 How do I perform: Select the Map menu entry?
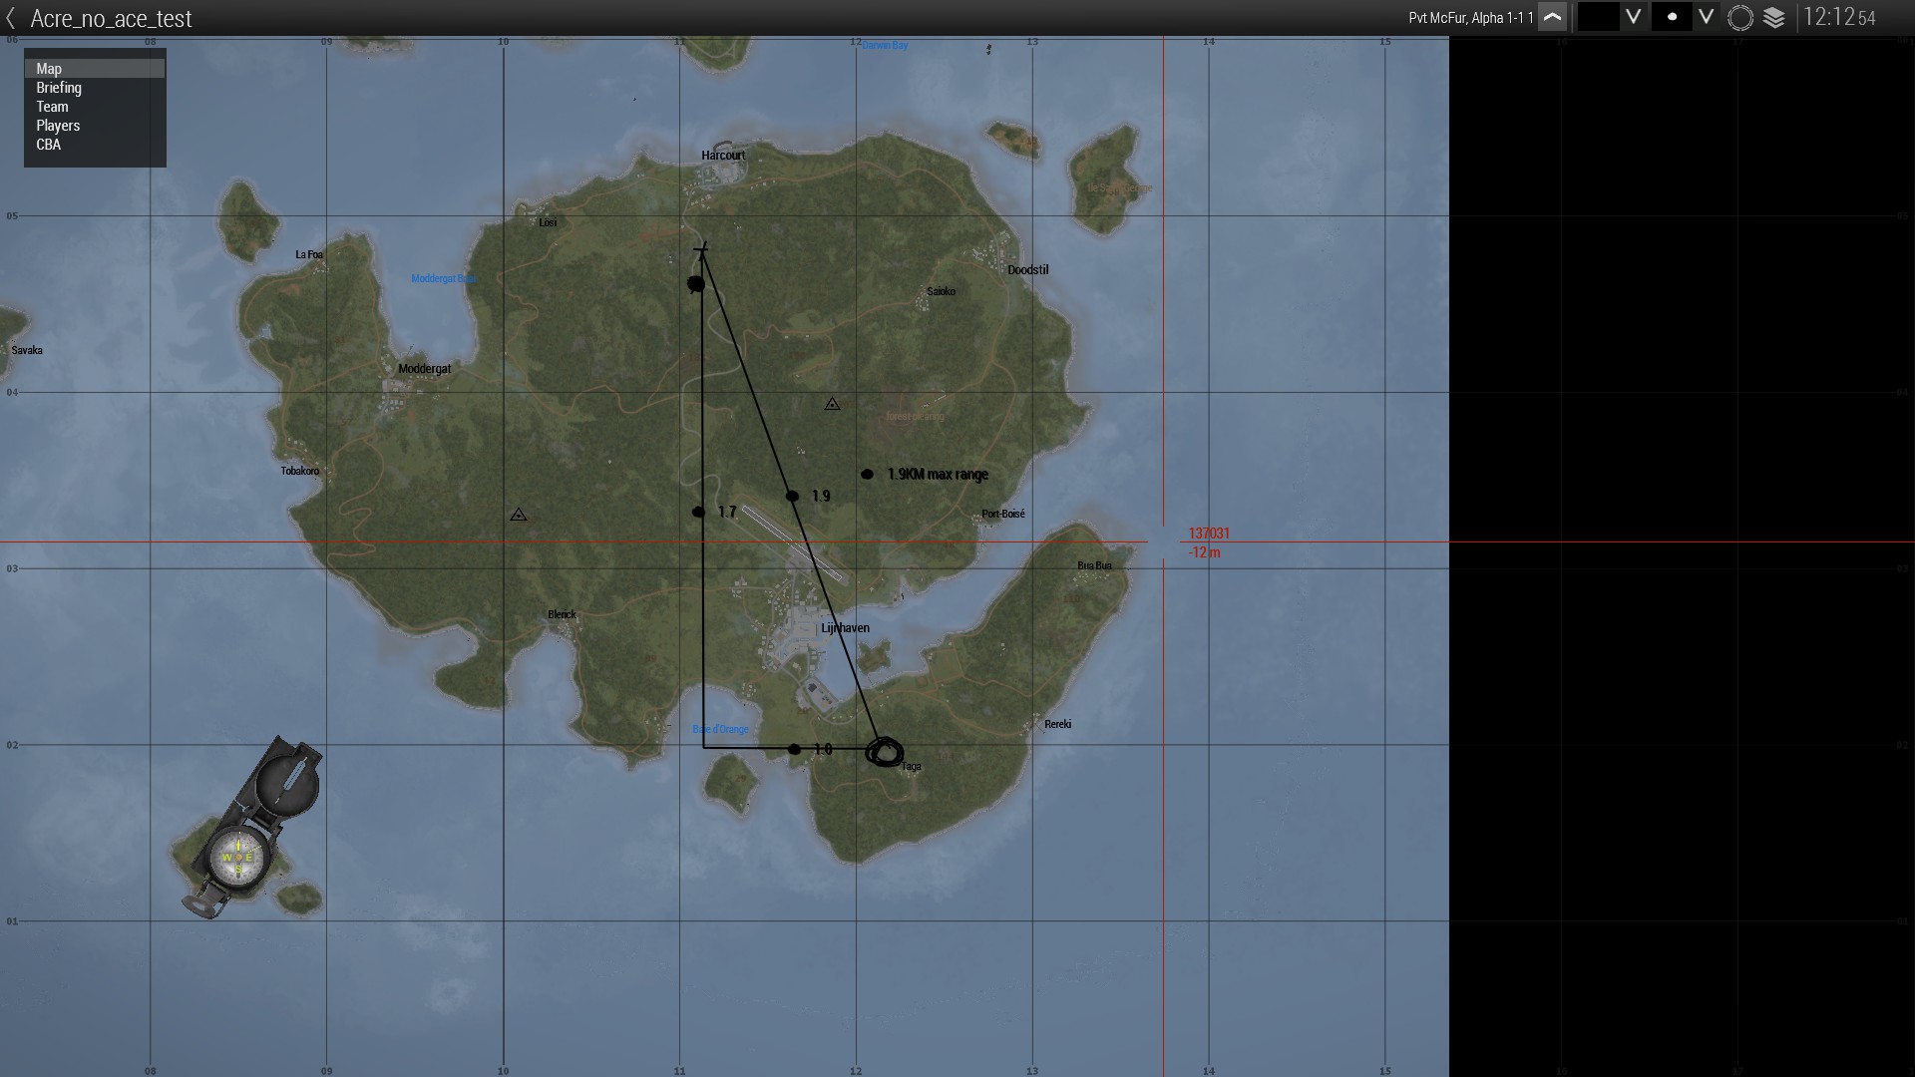tap(49, 69)
